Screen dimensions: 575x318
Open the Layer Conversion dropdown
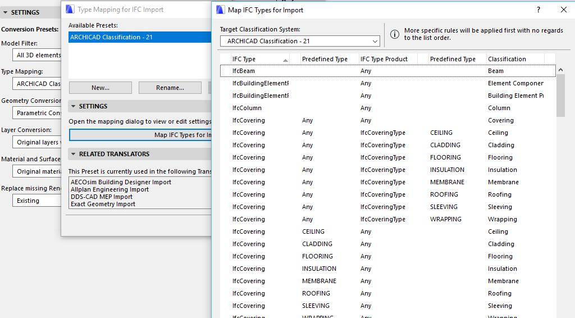pos(36,142)
